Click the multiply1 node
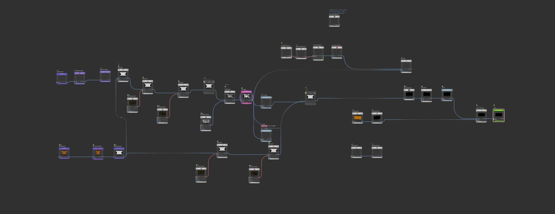This screenshot has height=214, width=555. (230, 96)
